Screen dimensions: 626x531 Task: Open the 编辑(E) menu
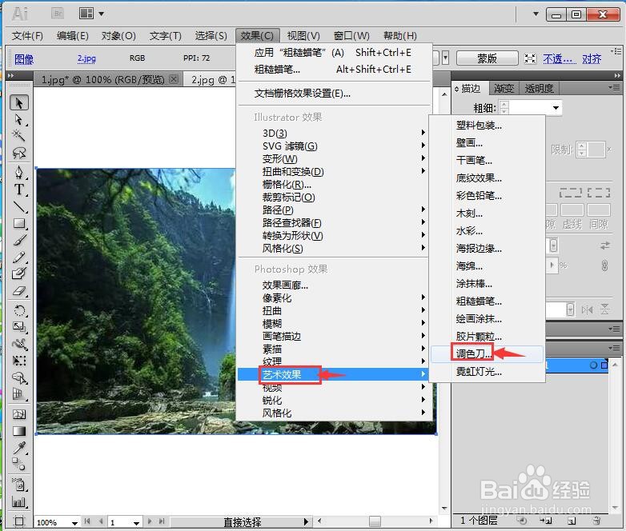(x=72, y=36)
